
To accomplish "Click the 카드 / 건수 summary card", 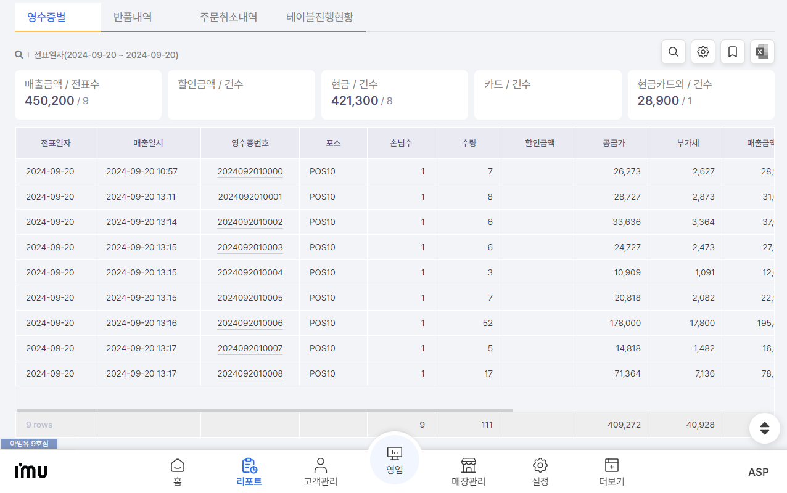I will [x=548, y=95].
